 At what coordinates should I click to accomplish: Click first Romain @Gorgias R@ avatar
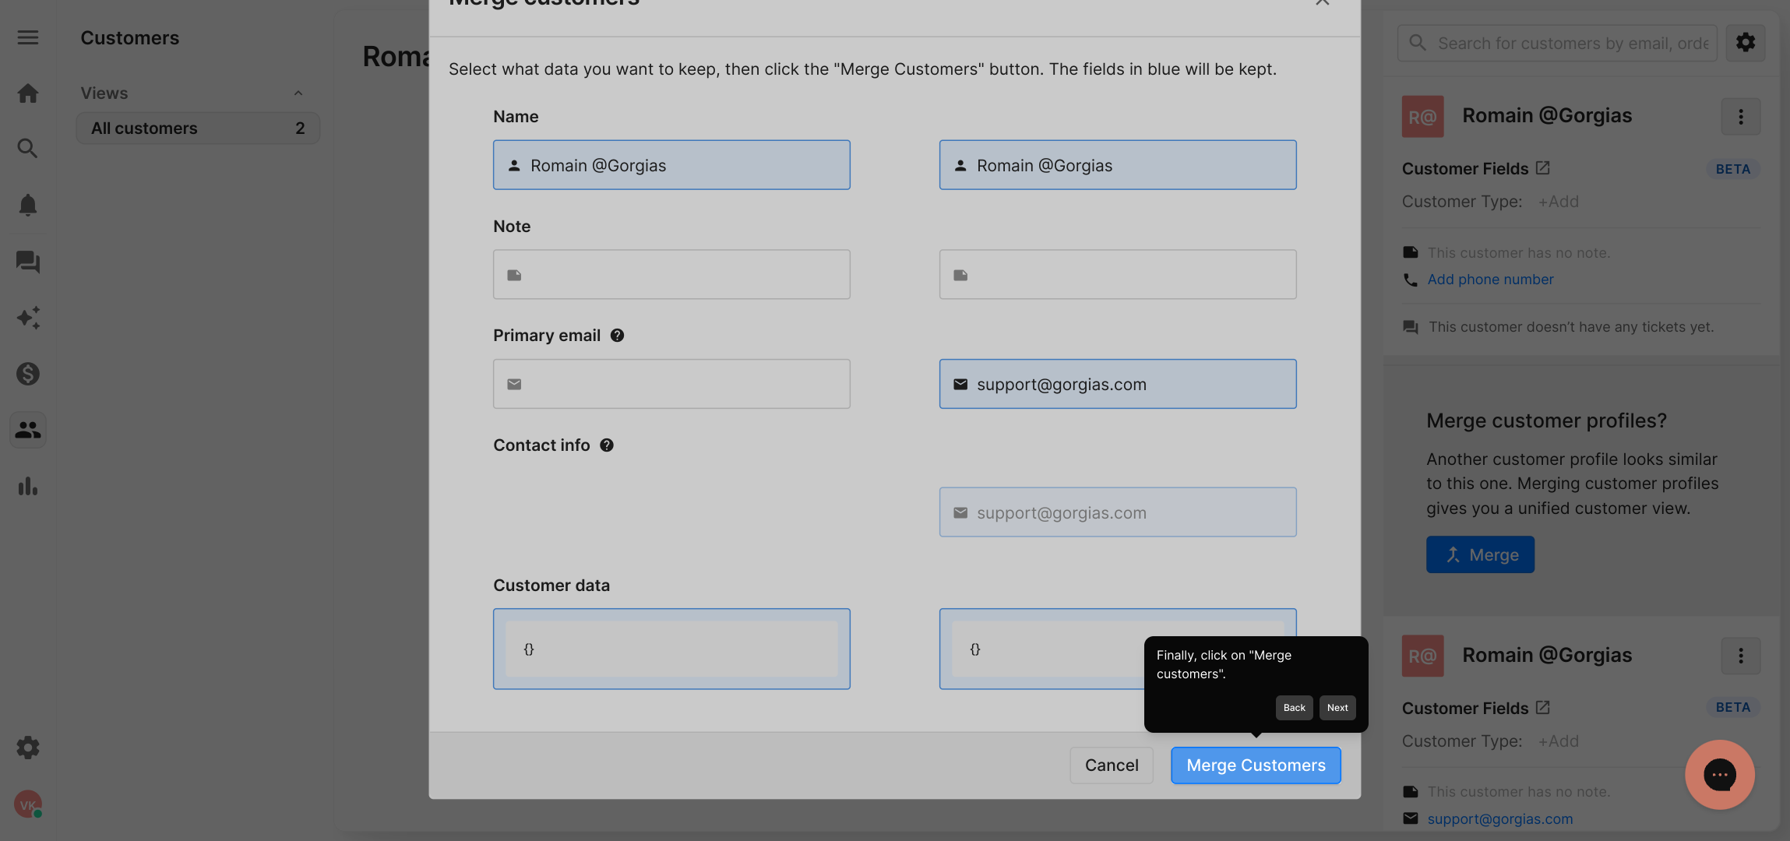[1423, 117]
